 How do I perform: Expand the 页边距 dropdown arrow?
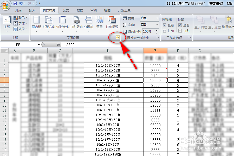[x=36, y=31]
